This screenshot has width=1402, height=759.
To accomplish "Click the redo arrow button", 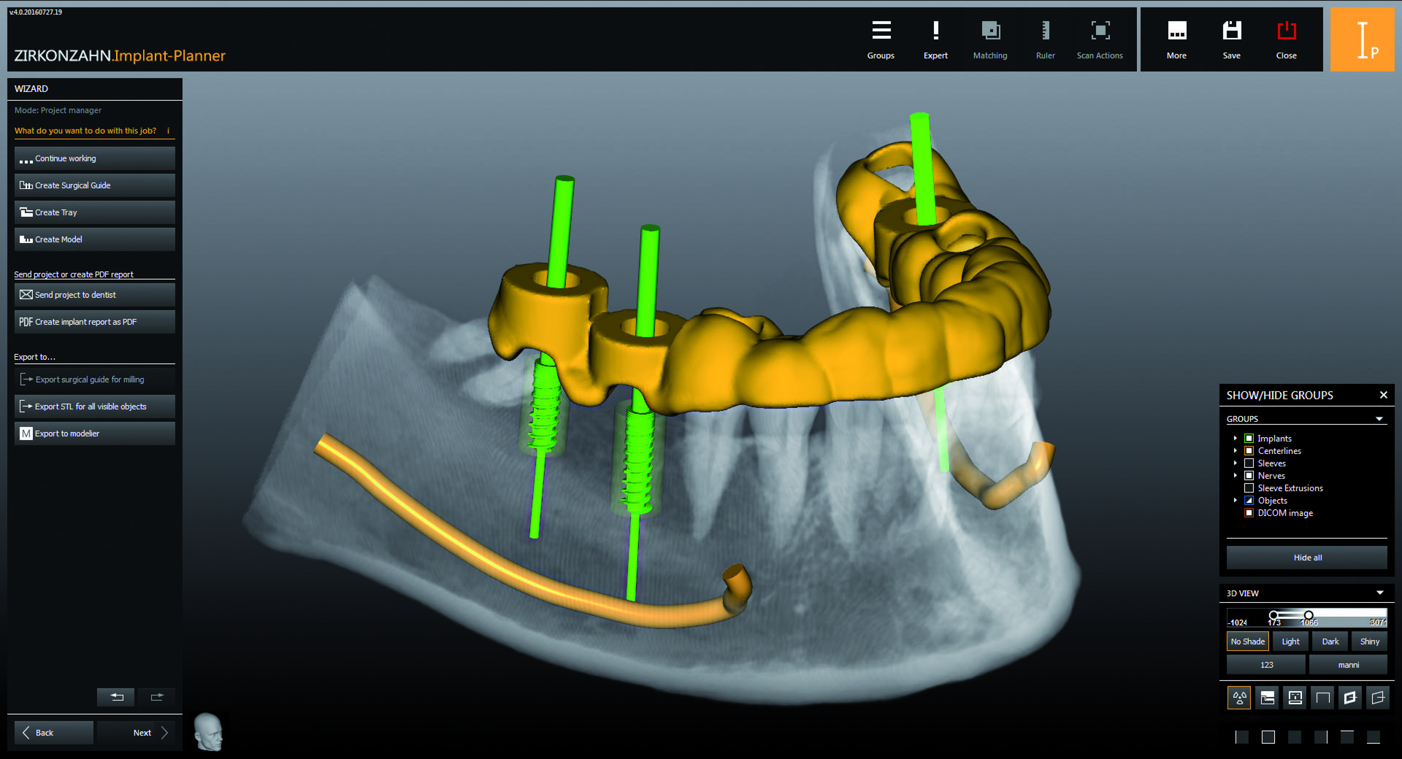I will tap(156, 697).
